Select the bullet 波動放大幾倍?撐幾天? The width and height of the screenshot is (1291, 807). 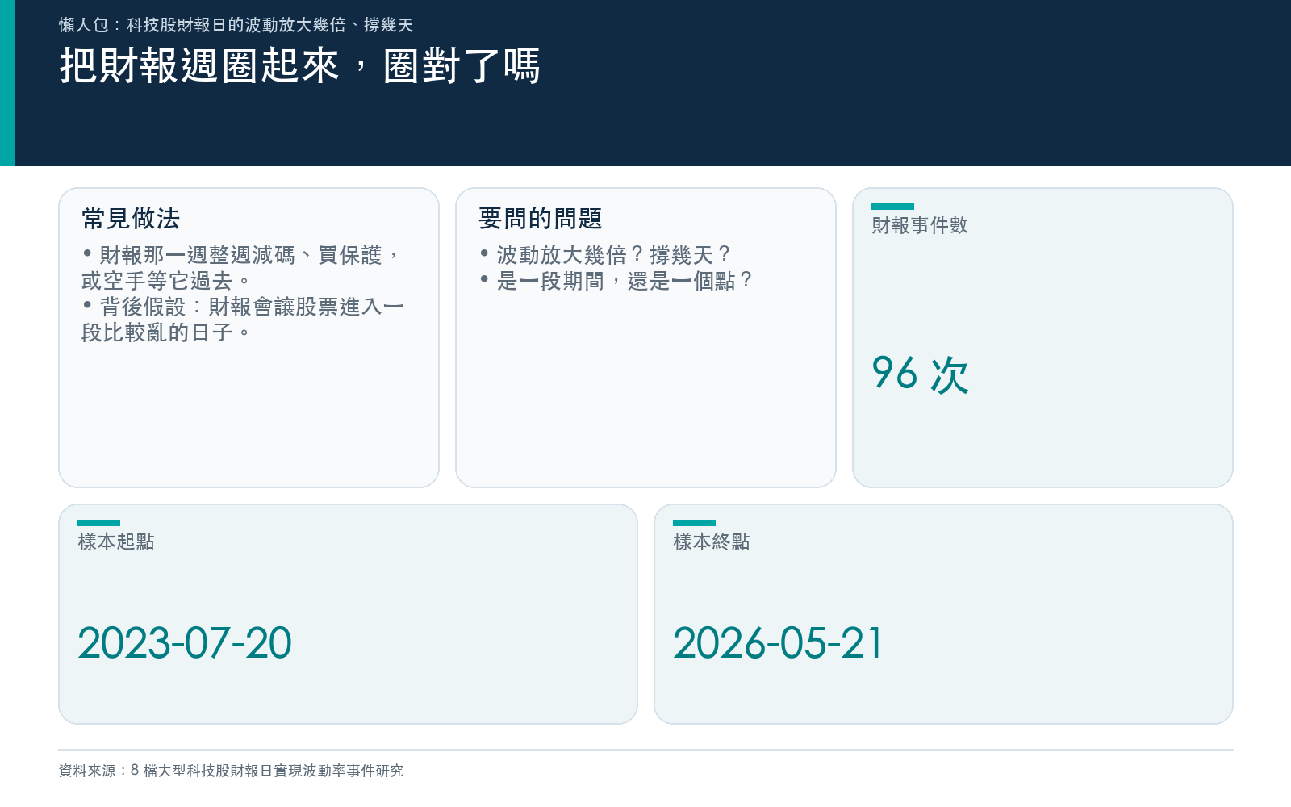coord(605,255)
